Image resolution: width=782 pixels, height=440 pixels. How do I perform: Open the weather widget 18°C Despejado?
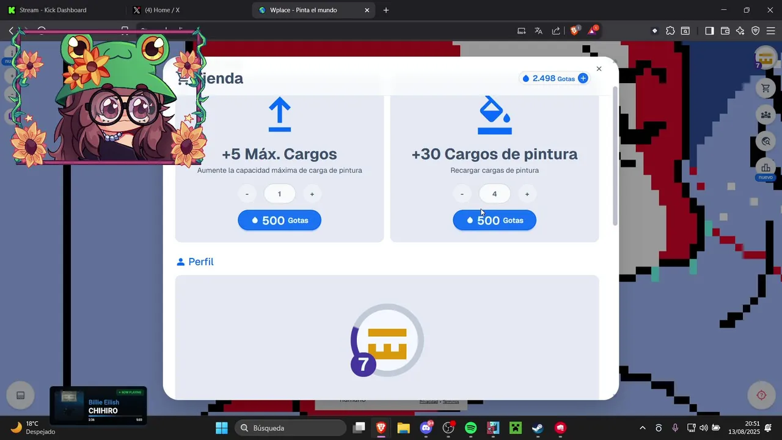(x=33, y=428)
